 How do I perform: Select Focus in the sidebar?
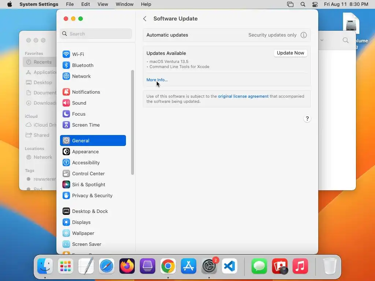click(93, 114)
